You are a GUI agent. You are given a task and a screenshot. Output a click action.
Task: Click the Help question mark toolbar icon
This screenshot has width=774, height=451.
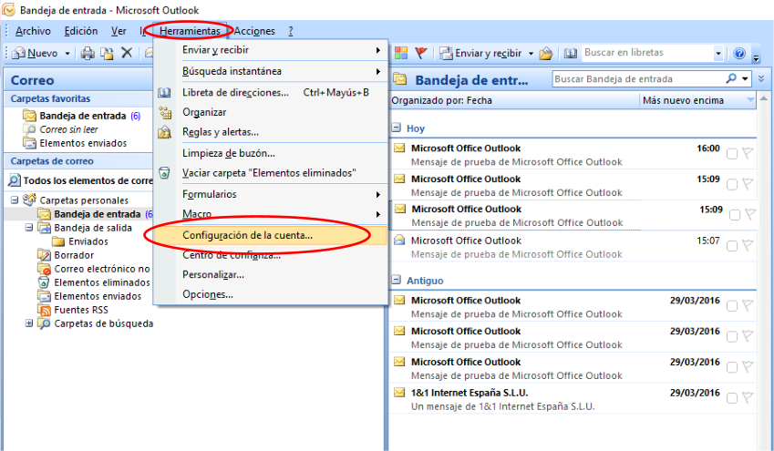click(738, 54)
